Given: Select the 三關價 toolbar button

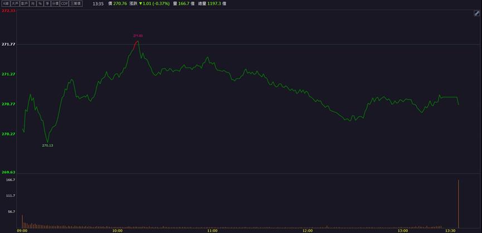Looking at the screenshot, I should pyautogui.click(x=76, y=4).
